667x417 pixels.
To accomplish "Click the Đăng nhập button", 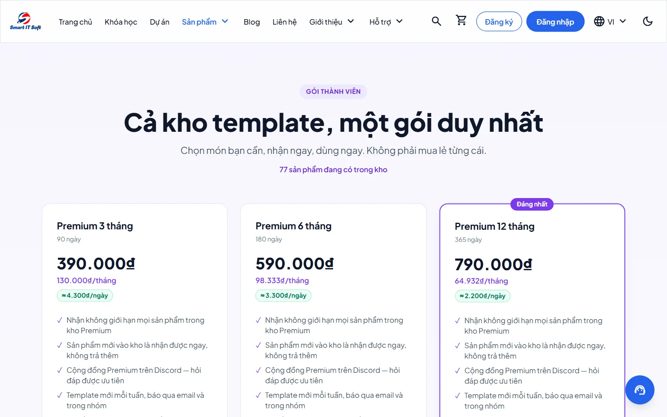I will coord(555,21).
